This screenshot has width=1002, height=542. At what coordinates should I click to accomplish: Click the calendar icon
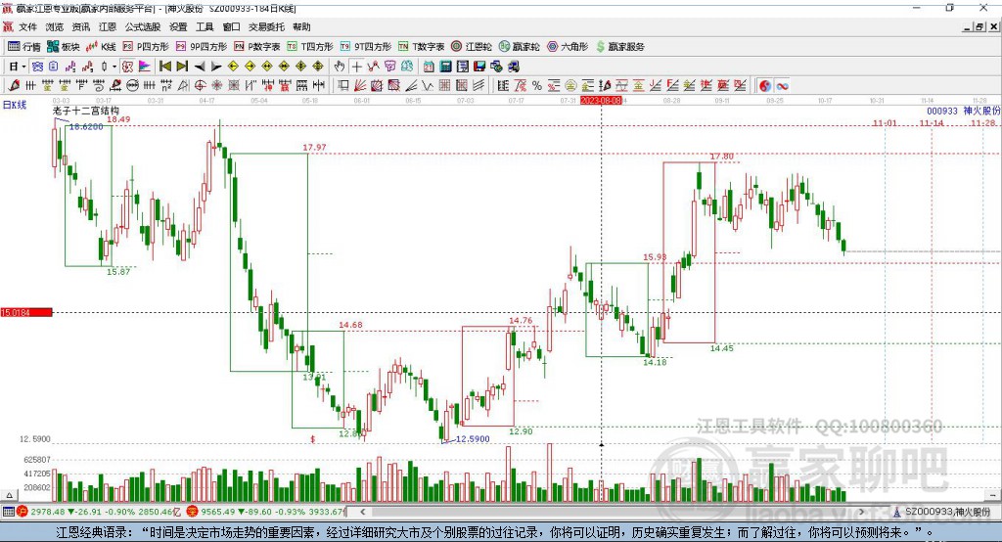click(429, 67)
